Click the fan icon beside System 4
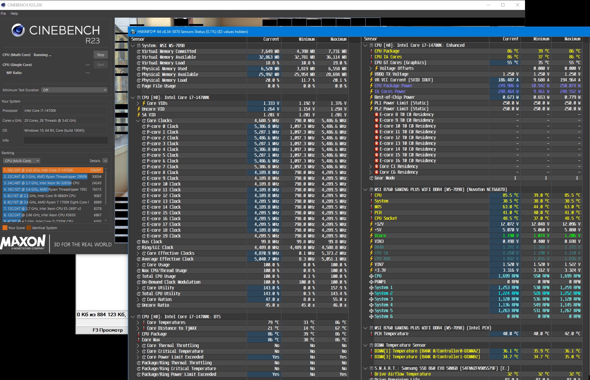590x380 pixels. tap(371, 305)
